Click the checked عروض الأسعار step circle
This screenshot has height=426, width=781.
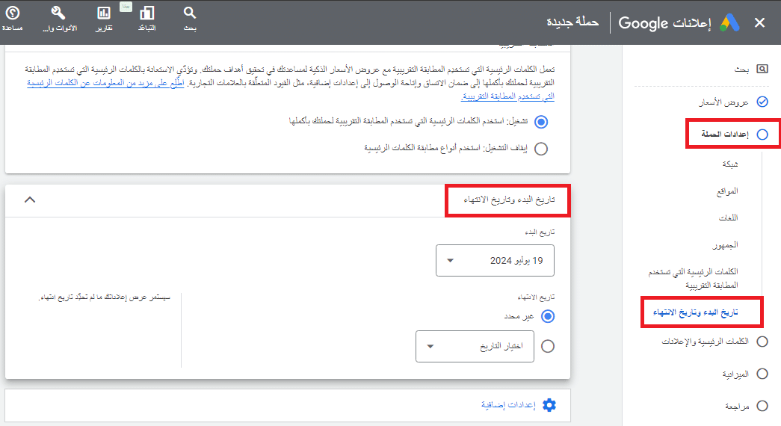coord(762,102)
